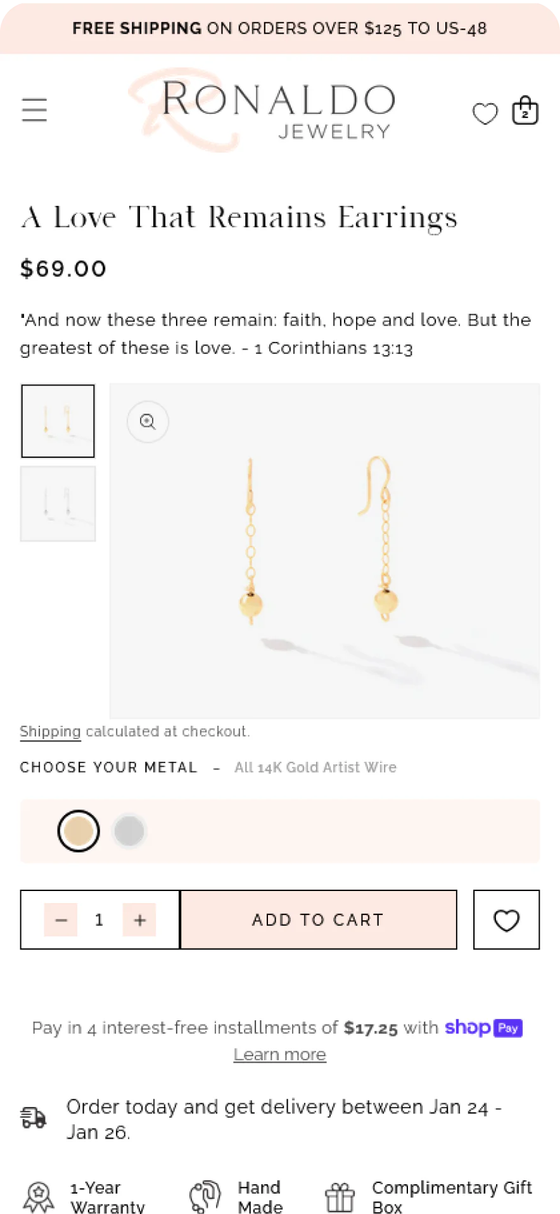The height and width of the screenshot is (1214, 560).
Task: Open the wishlist heart in header
Action: click(x=485, y=113)
